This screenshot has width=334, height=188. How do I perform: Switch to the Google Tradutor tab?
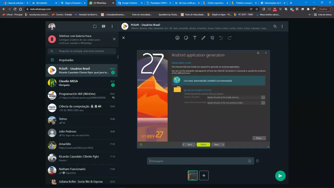coord(130,3)
